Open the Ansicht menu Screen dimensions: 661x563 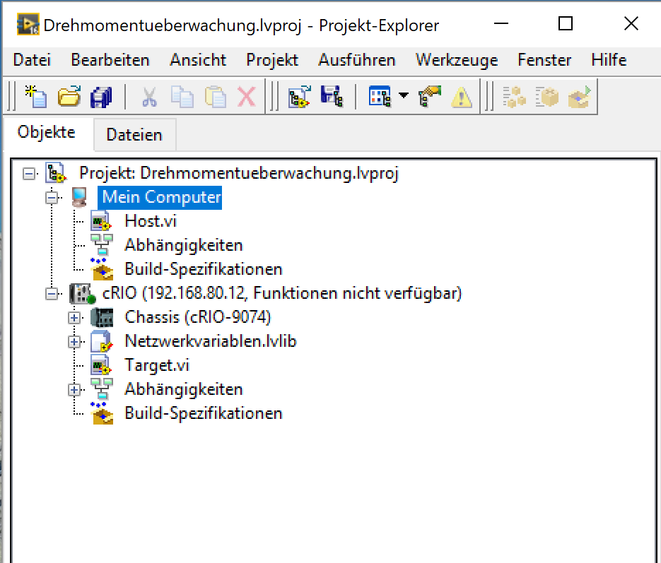(198, 60)
